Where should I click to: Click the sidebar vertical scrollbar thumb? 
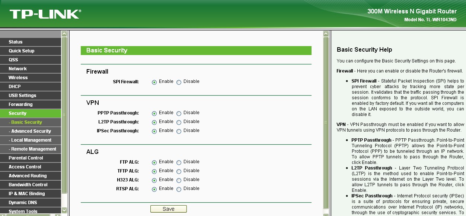64,115
